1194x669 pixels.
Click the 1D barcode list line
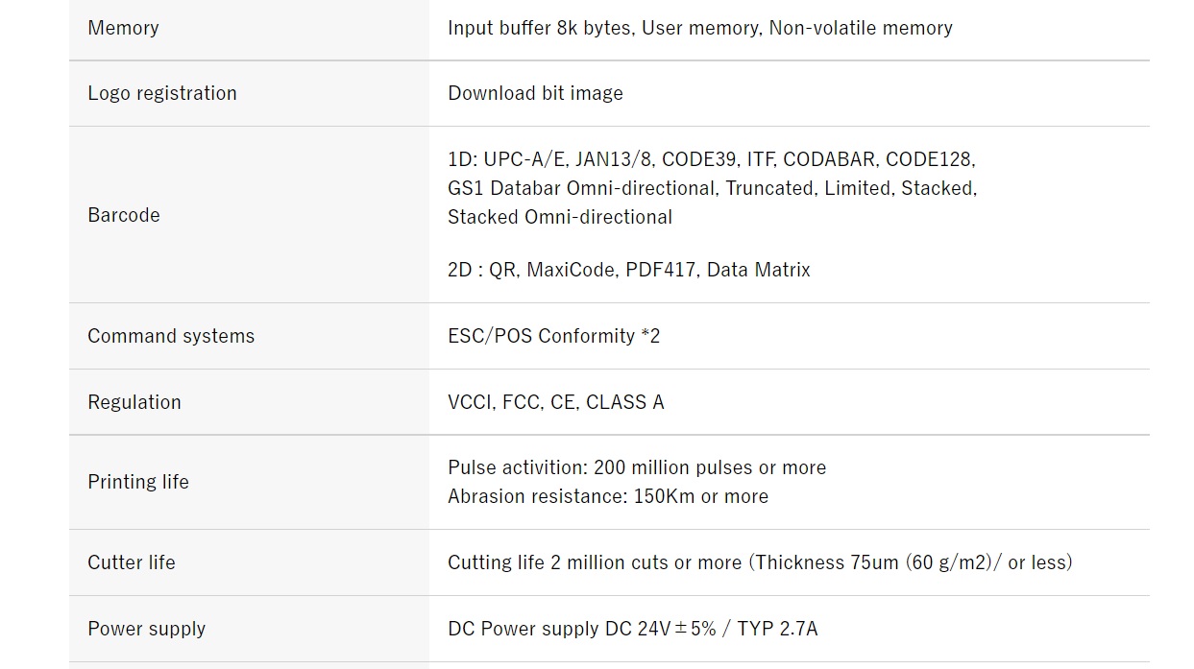point(712,159)
